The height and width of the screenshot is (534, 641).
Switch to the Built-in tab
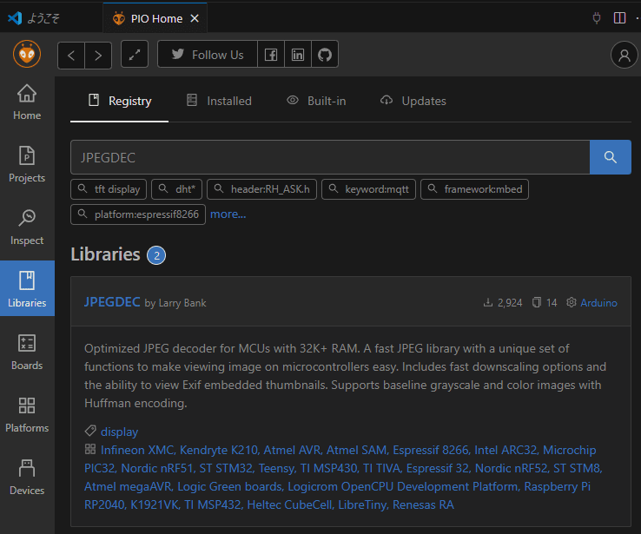316,101
